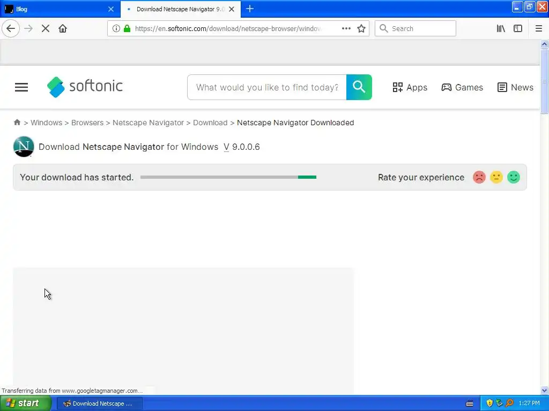Click the orange magnifier tray icon
Viewport: 549px width, 411px height.
coord(509,404)
